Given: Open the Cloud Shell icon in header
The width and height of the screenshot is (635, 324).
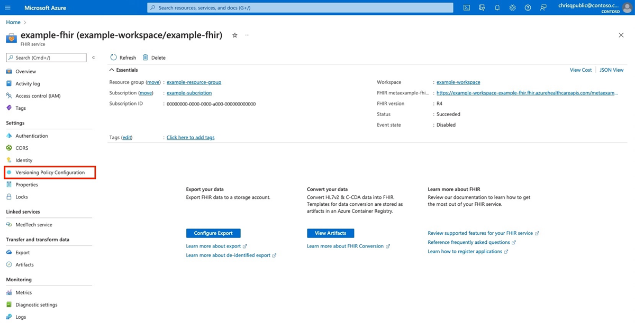Looking at the screenshot, I should [467, 8].
